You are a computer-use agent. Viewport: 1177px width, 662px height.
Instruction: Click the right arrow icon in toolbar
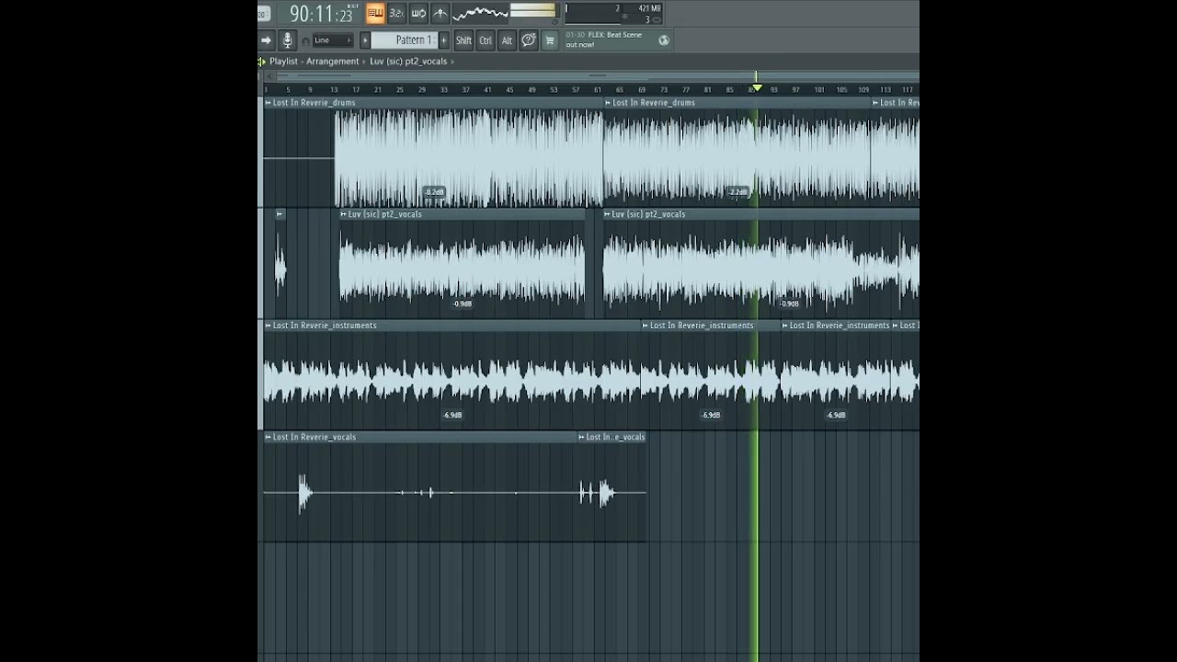click(267, 40)
